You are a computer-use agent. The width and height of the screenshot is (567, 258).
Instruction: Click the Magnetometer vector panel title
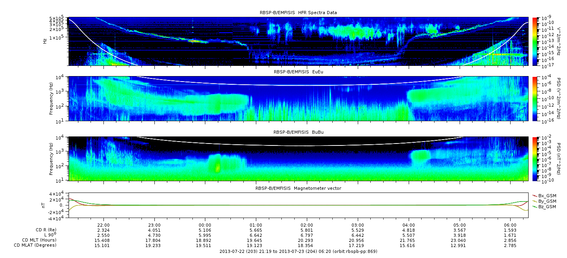click(298, 188)
